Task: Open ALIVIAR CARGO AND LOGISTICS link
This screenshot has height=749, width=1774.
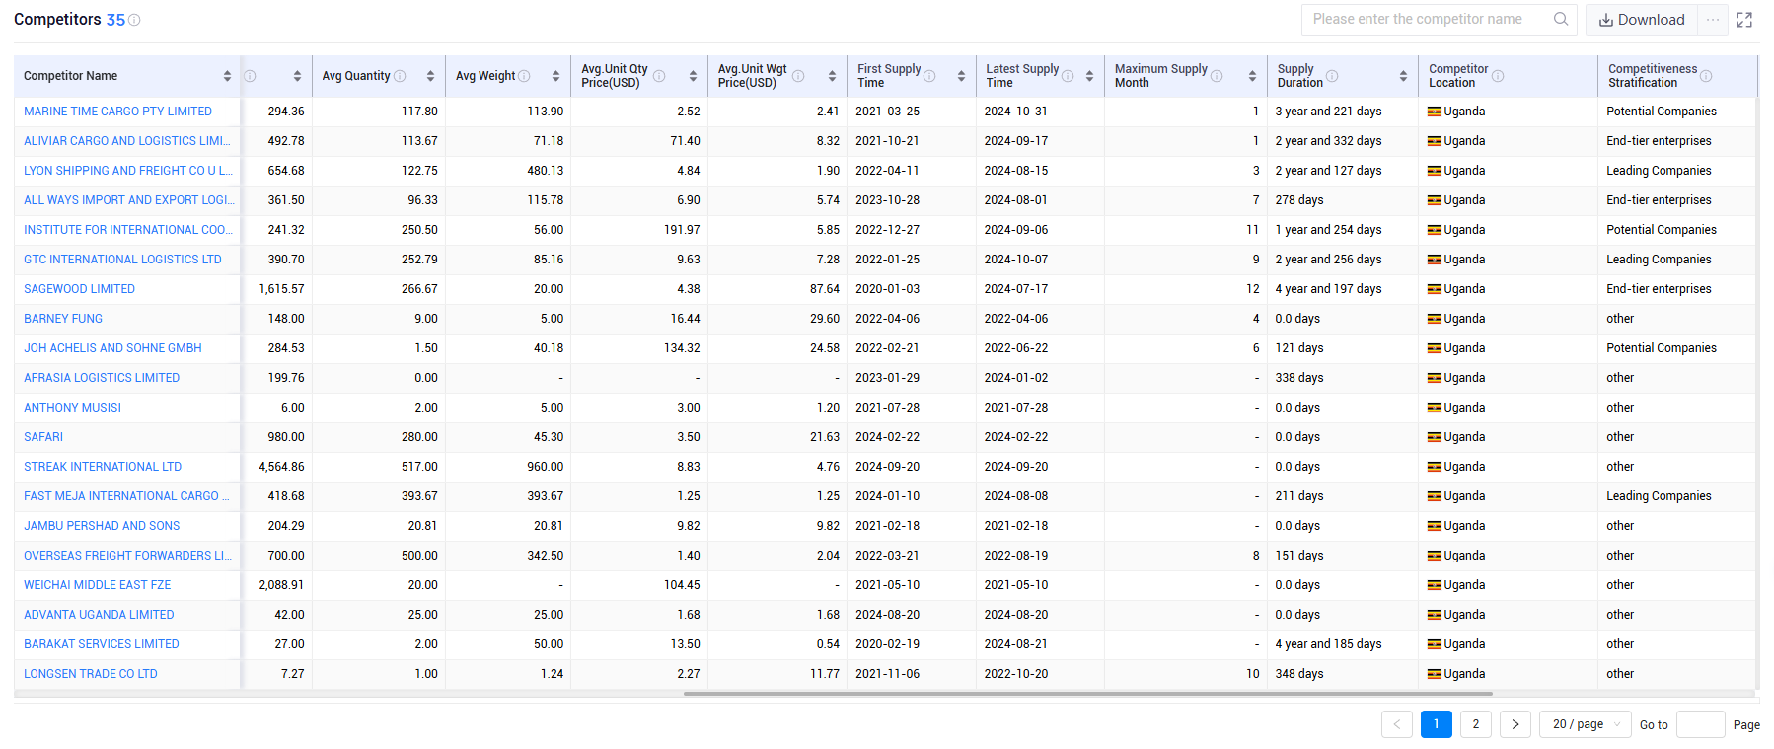Action: tap(126, 141)
